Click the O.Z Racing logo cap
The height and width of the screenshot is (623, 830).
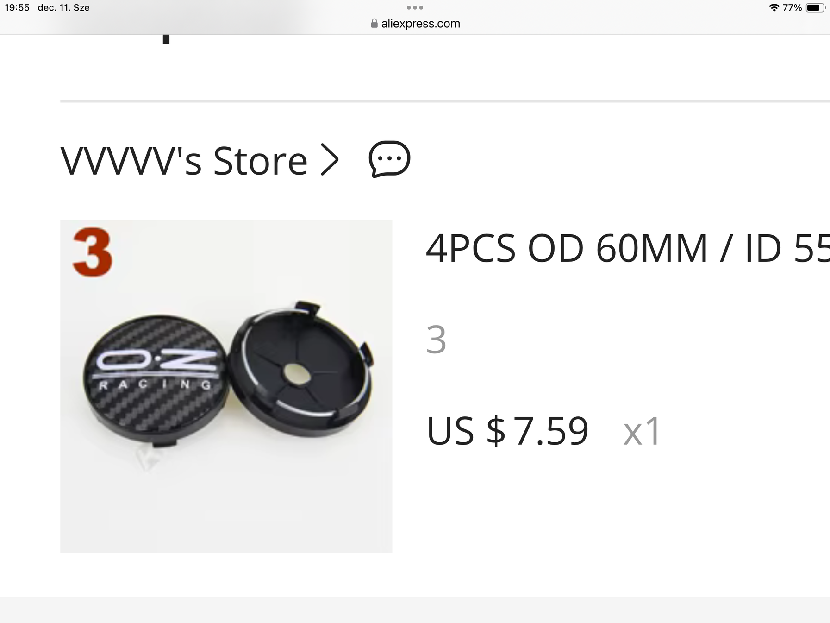click(x=156, y=381)
